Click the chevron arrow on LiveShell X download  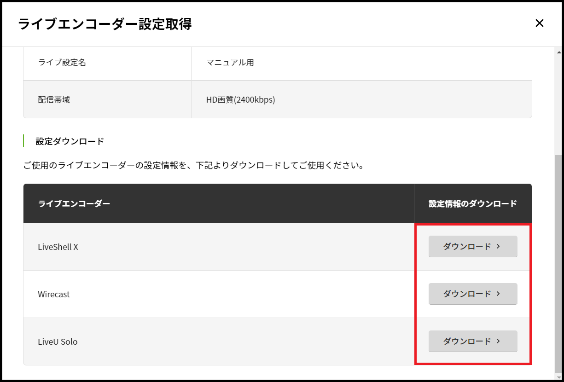point(499,247)
